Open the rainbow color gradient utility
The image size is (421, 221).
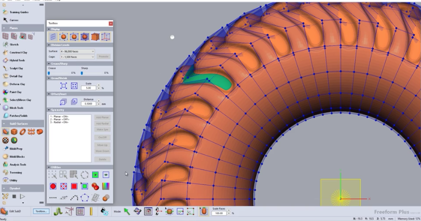(x=106, y=186)
